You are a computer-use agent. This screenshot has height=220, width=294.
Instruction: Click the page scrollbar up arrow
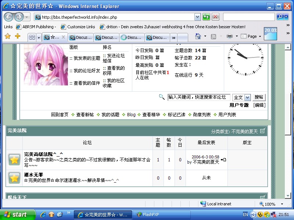click(288, 47)
